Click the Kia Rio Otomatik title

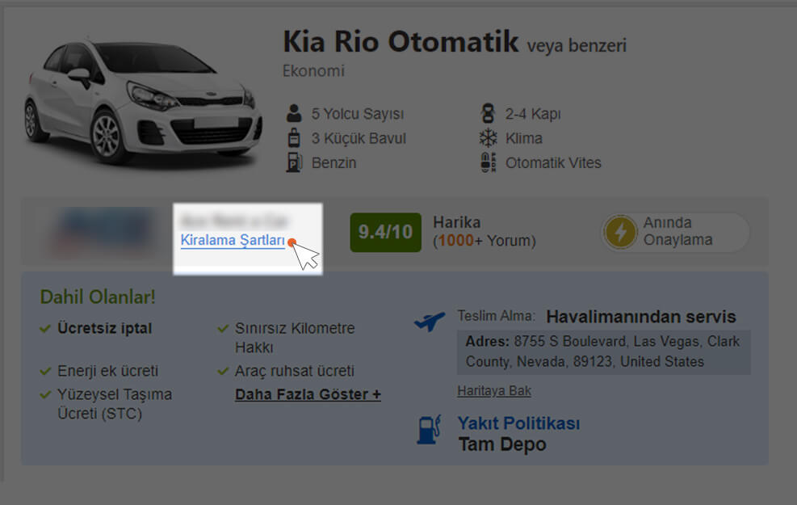point(401,42)
